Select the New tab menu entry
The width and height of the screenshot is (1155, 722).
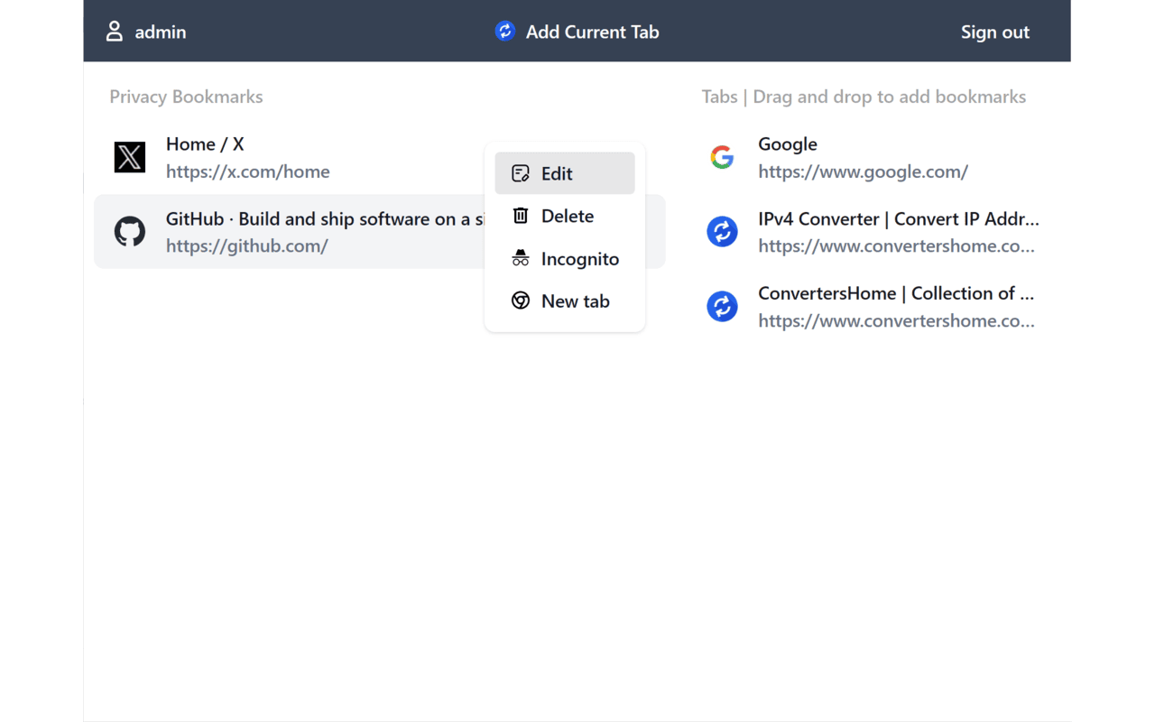pyautogui.click(x=576, y=301)
